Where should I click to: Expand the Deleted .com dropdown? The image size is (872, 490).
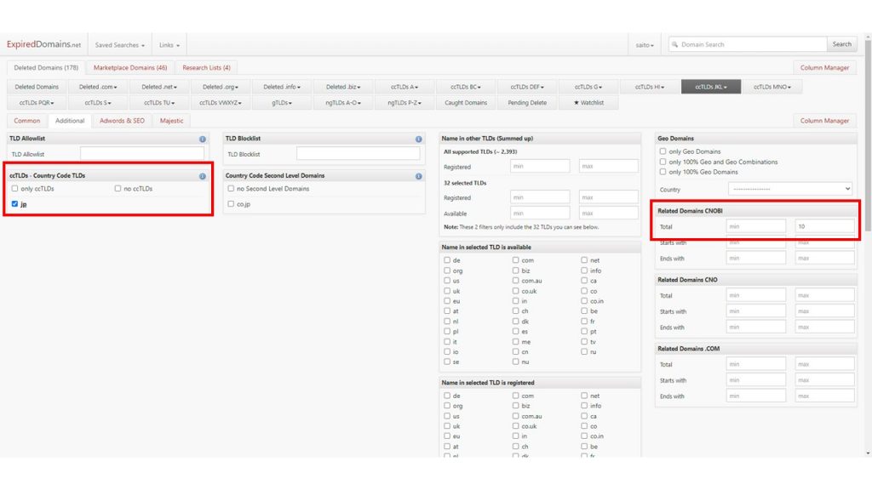coord(98,87)
